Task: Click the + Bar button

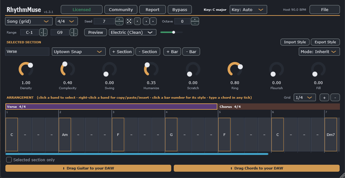Action: 172,52
